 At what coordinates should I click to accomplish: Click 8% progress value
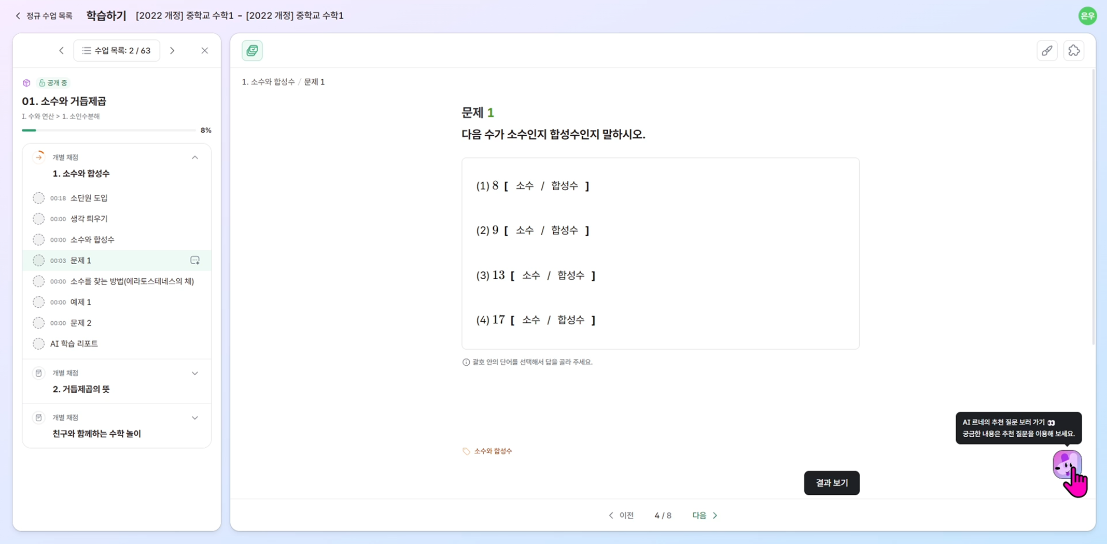coord(206,131)
